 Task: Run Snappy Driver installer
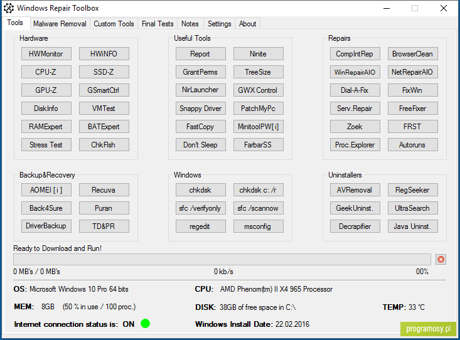point(201,109)
